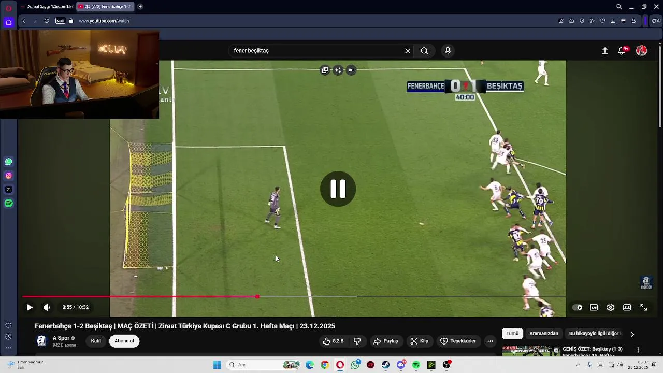Open the A Spor channel avatar
The width and height of the screenshot is (663, 373).
click(41, 341)
